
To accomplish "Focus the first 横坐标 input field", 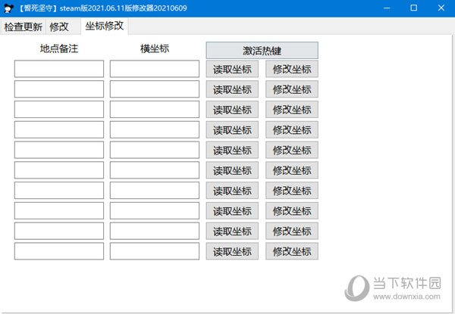I will coord(154,69).
